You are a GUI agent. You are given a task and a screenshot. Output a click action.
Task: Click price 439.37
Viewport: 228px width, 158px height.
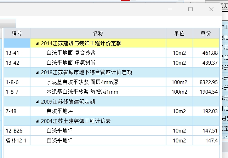[x=210, y=63]
